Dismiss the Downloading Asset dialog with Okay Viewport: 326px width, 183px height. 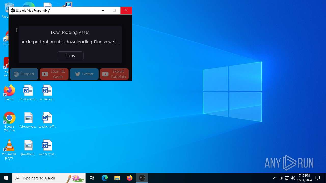(x=70, y=56)
